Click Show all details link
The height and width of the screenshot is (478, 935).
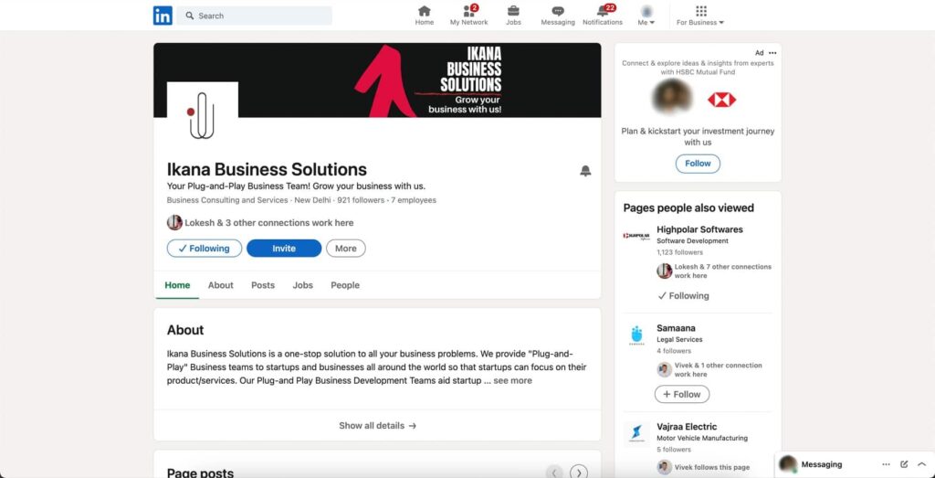377,426
